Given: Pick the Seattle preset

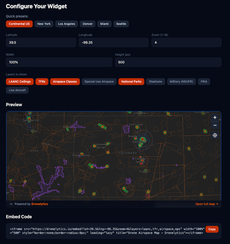Looking at the screenshot, I should (x=121, y=24).
